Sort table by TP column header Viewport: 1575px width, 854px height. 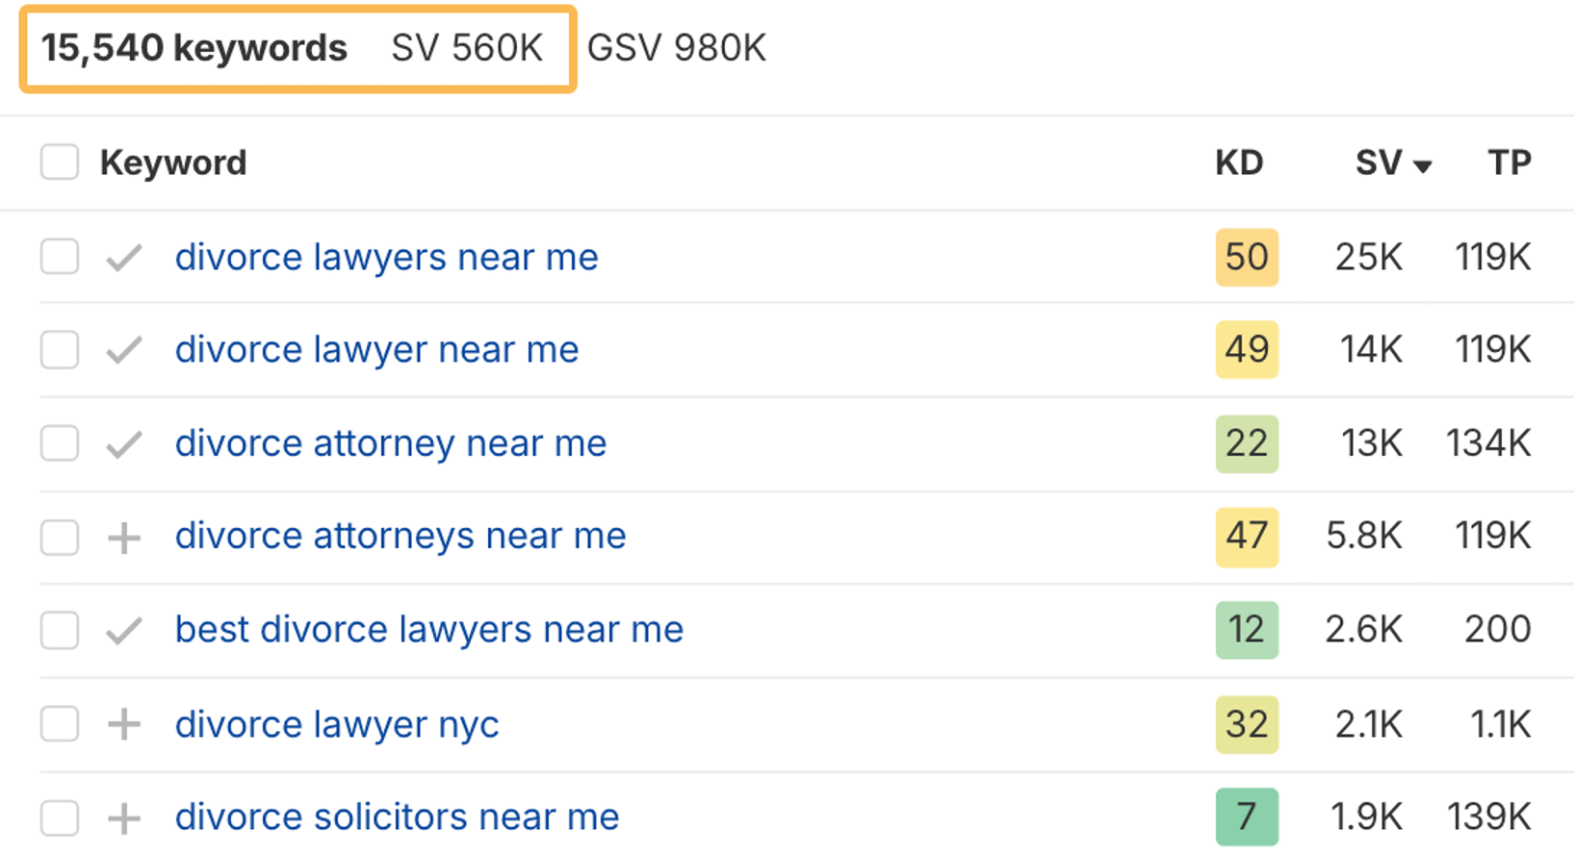pyautogui.click(x=1509, y=163)
